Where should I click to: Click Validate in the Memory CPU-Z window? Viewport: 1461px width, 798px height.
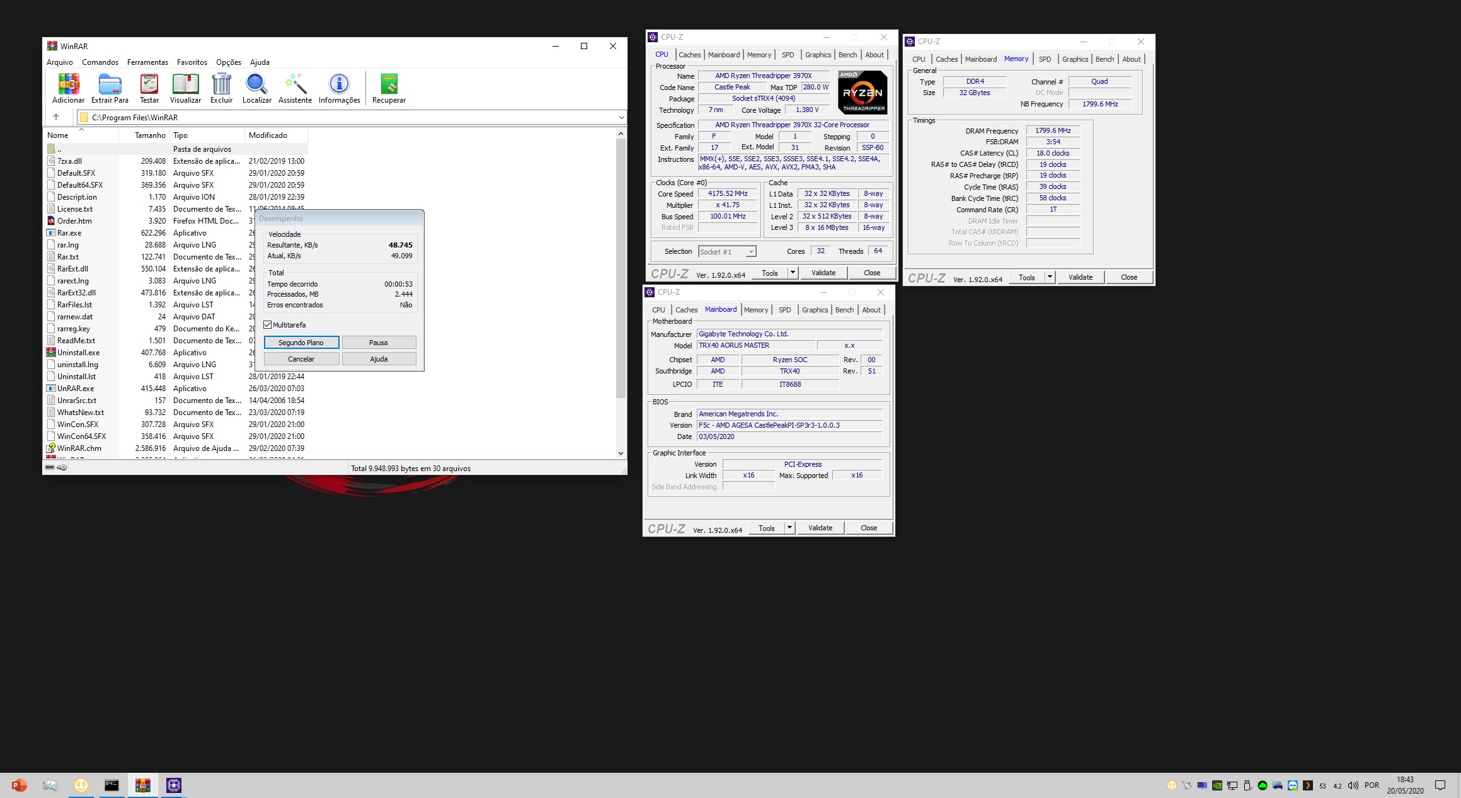1080,277
